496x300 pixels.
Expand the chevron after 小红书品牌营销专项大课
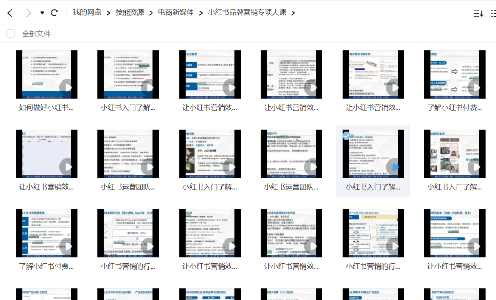click(293, 13)
